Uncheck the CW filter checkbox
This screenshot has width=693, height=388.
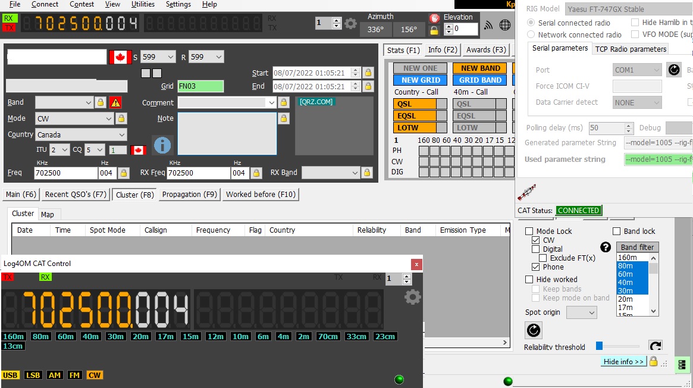click(x=535, y=240)
